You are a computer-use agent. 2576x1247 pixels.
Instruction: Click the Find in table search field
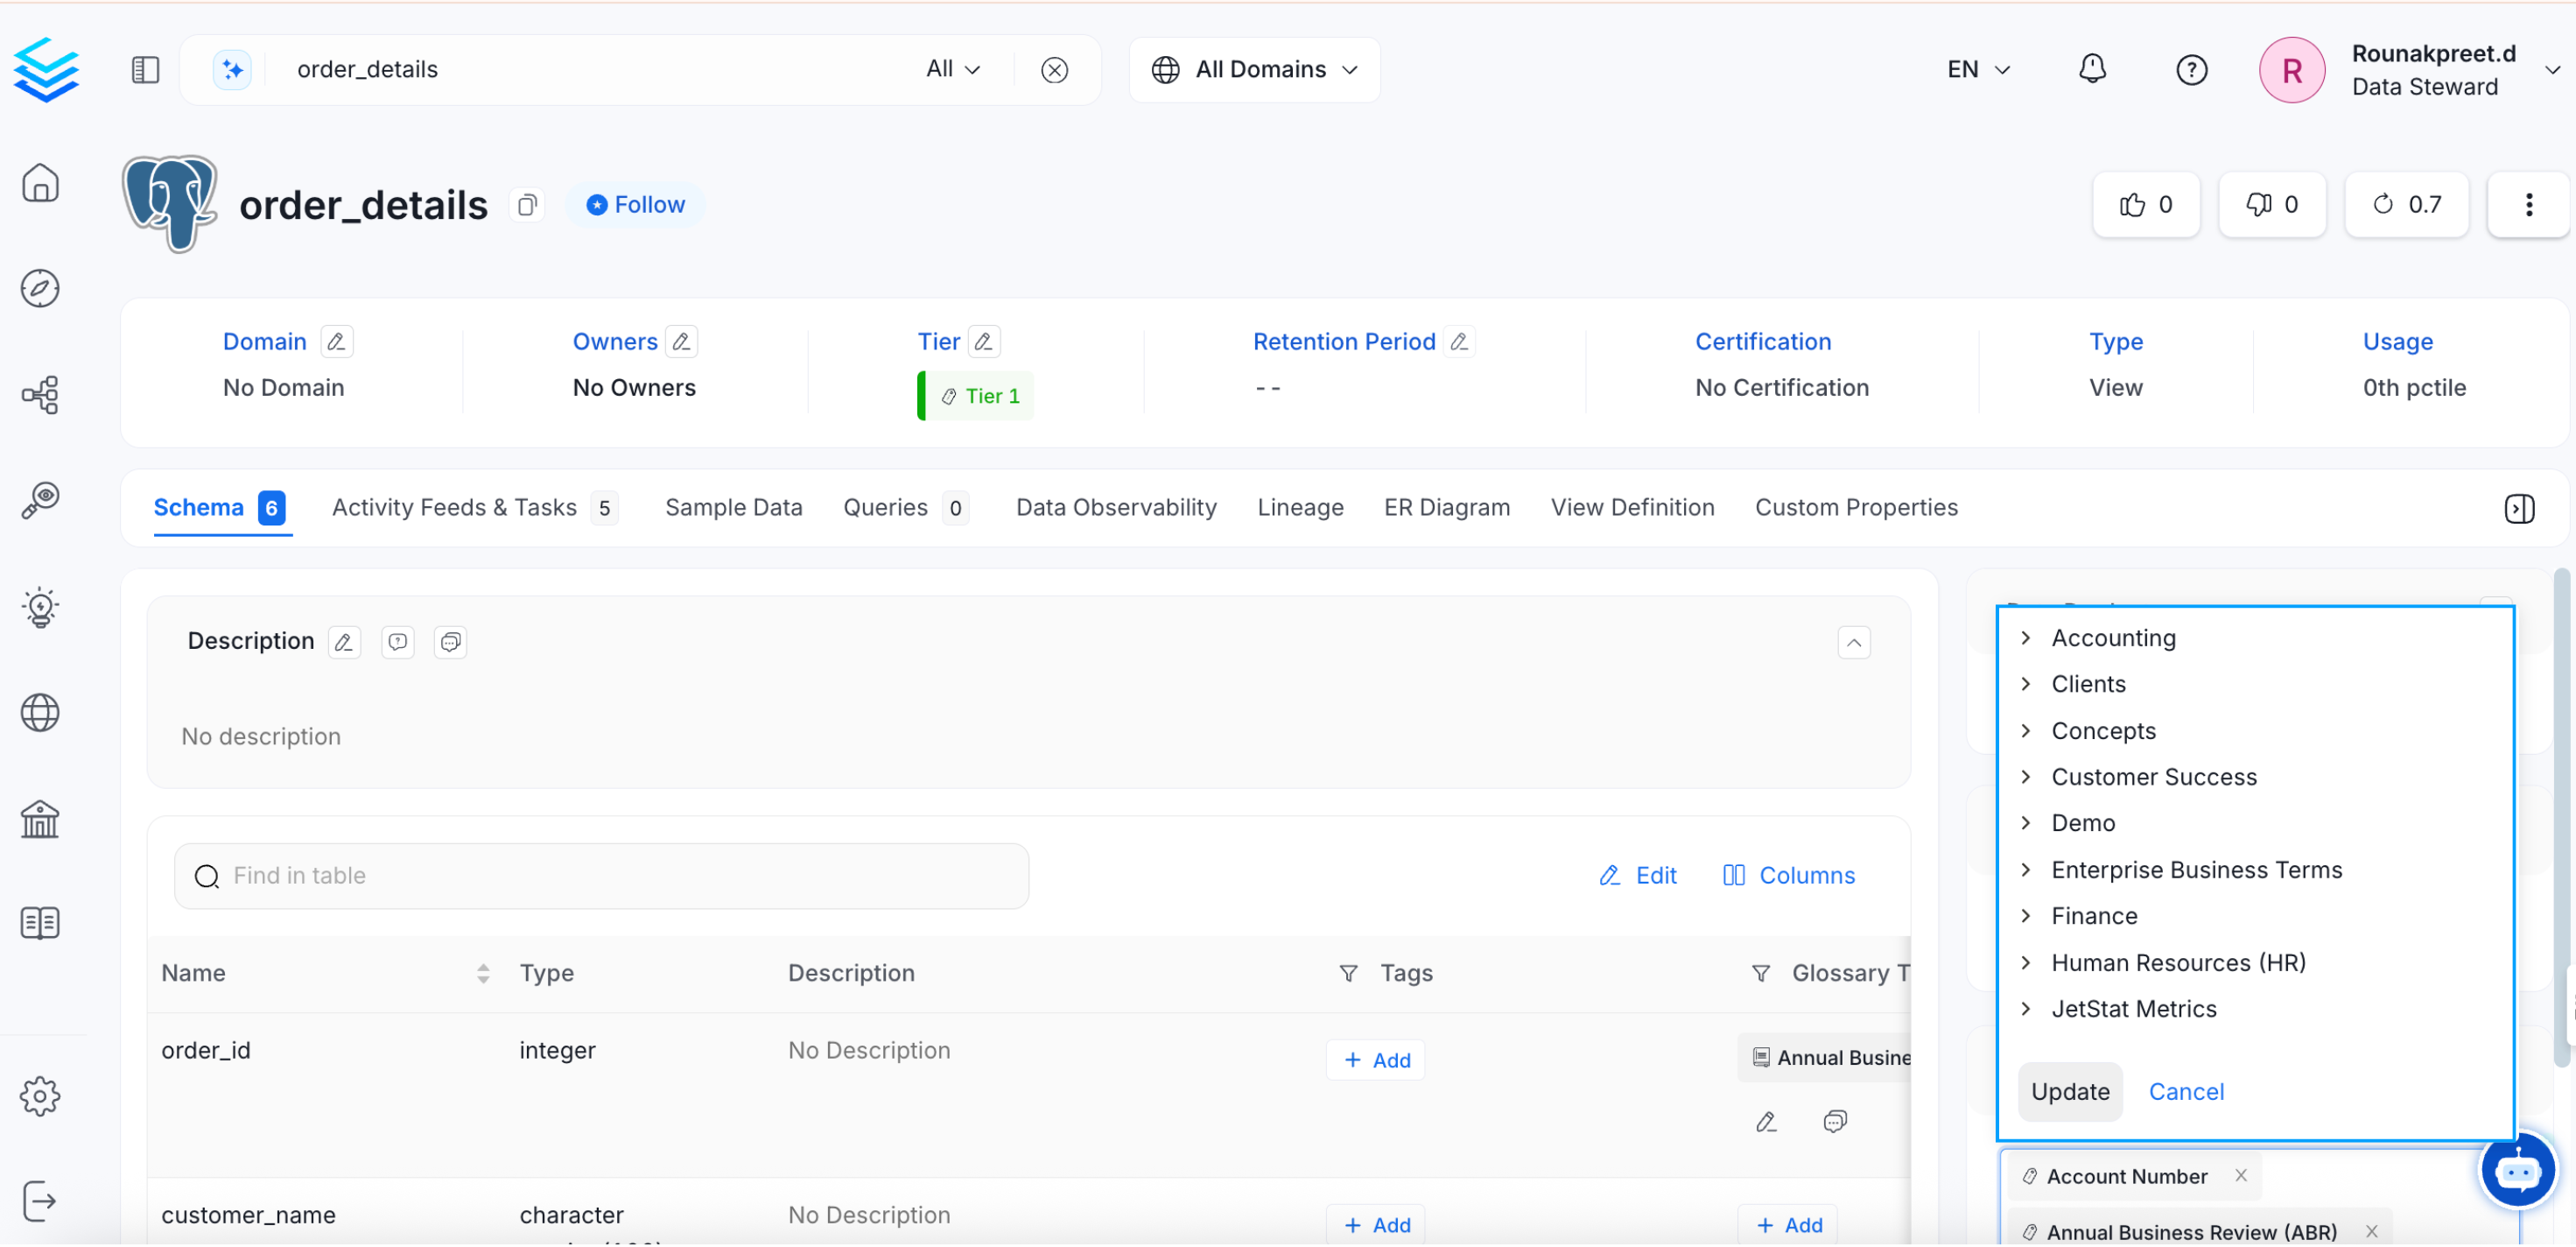pos(601,876)
